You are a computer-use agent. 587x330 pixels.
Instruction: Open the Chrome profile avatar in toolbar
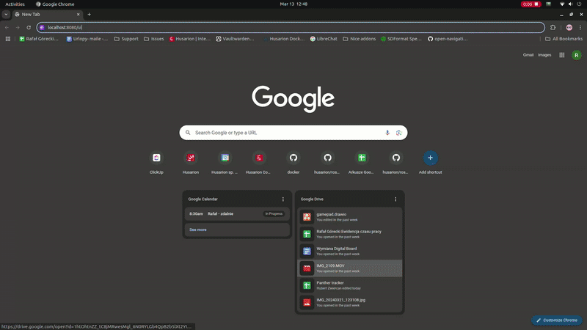[569, 27]
